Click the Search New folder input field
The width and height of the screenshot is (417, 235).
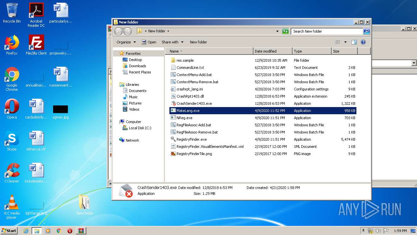tap(327, 31)
